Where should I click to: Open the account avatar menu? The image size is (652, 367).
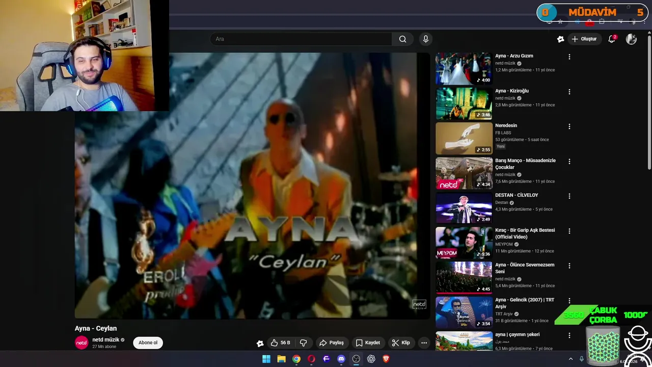tap(631, 39)
